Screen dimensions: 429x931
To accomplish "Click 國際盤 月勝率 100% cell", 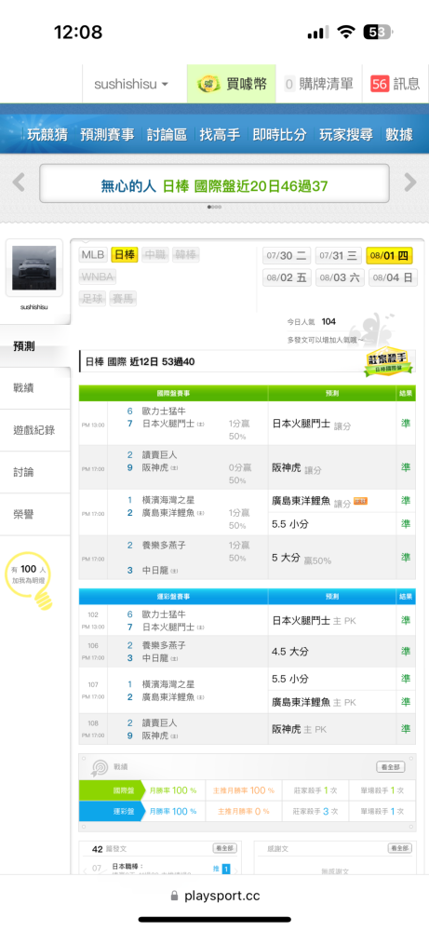I will [173, 790].
